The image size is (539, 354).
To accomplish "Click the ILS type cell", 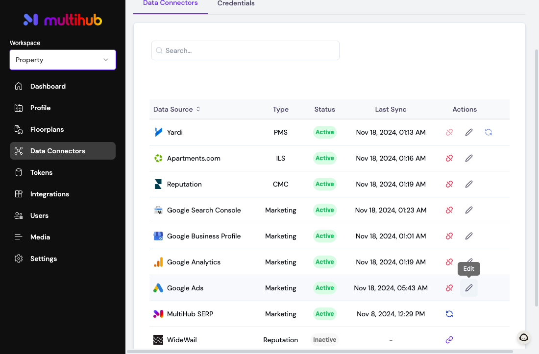I will point(280,158).
